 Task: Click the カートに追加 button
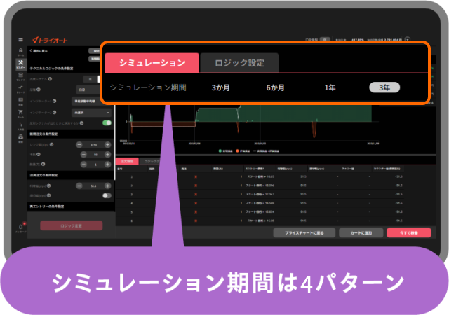361,232
